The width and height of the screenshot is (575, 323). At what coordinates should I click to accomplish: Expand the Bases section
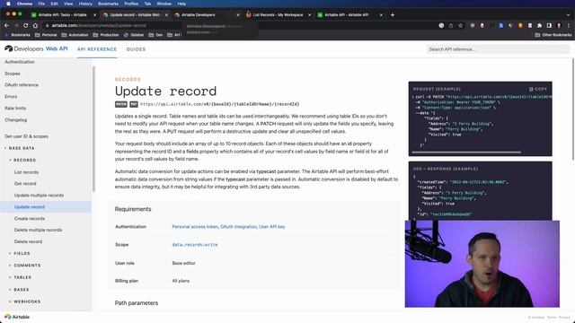[19, 290]
